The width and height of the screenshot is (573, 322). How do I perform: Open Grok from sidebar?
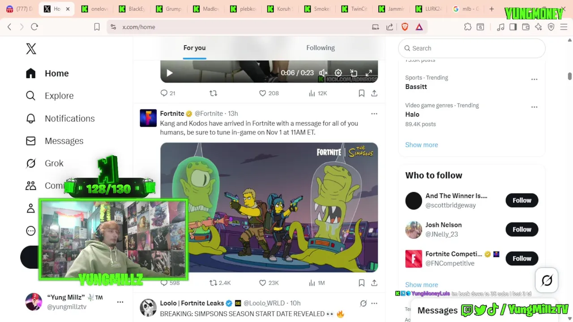pyautogui.click(x=45, y=163)
